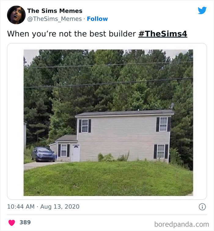Follow The Sims Memes account
Screen dimensions: 214x231
click(97, 19)
